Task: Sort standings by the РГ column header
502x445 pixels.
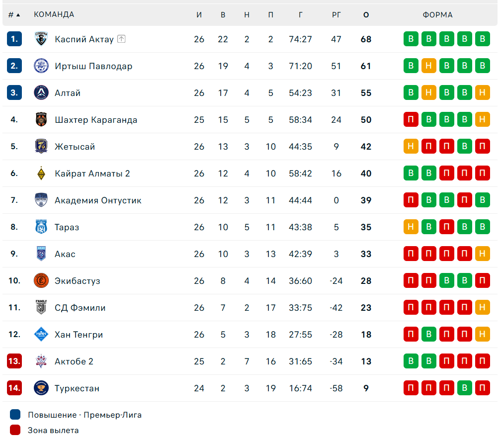Action: 336,14
